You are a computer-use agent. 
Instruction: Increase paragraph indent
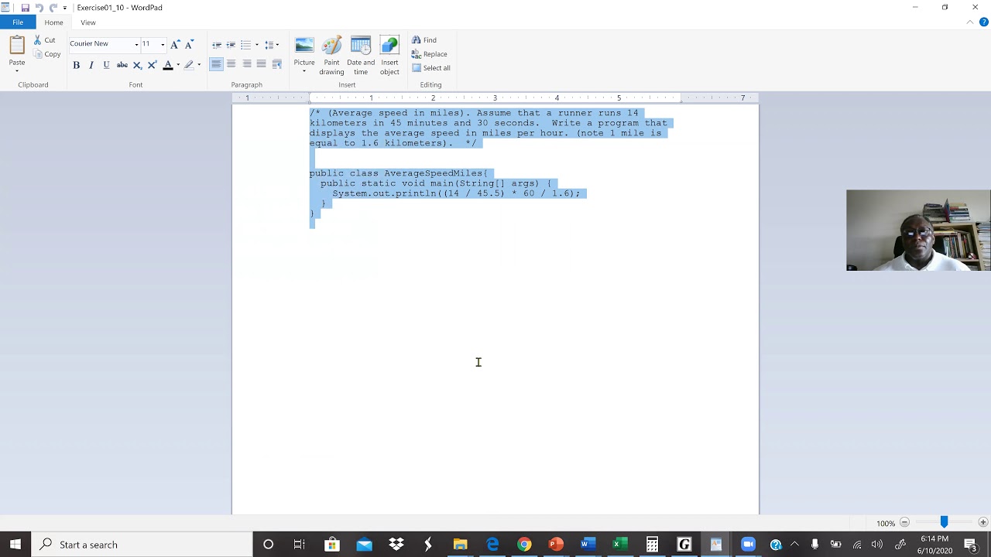[231, 45]
